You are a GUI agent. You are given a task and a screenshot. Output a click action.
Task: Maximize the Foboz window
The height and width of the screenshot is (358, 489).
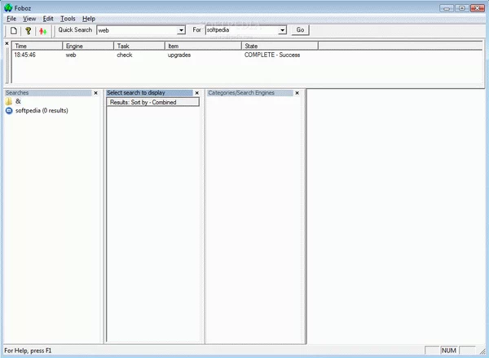pos(462,8)
